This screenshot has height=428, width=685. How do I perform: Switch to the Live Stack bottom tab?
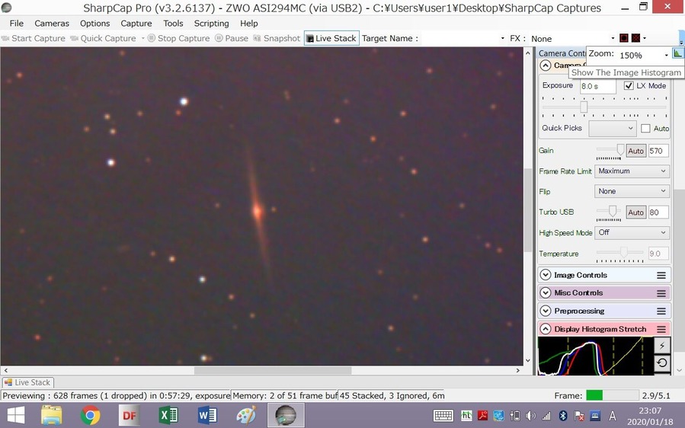[x=27, y=382]
